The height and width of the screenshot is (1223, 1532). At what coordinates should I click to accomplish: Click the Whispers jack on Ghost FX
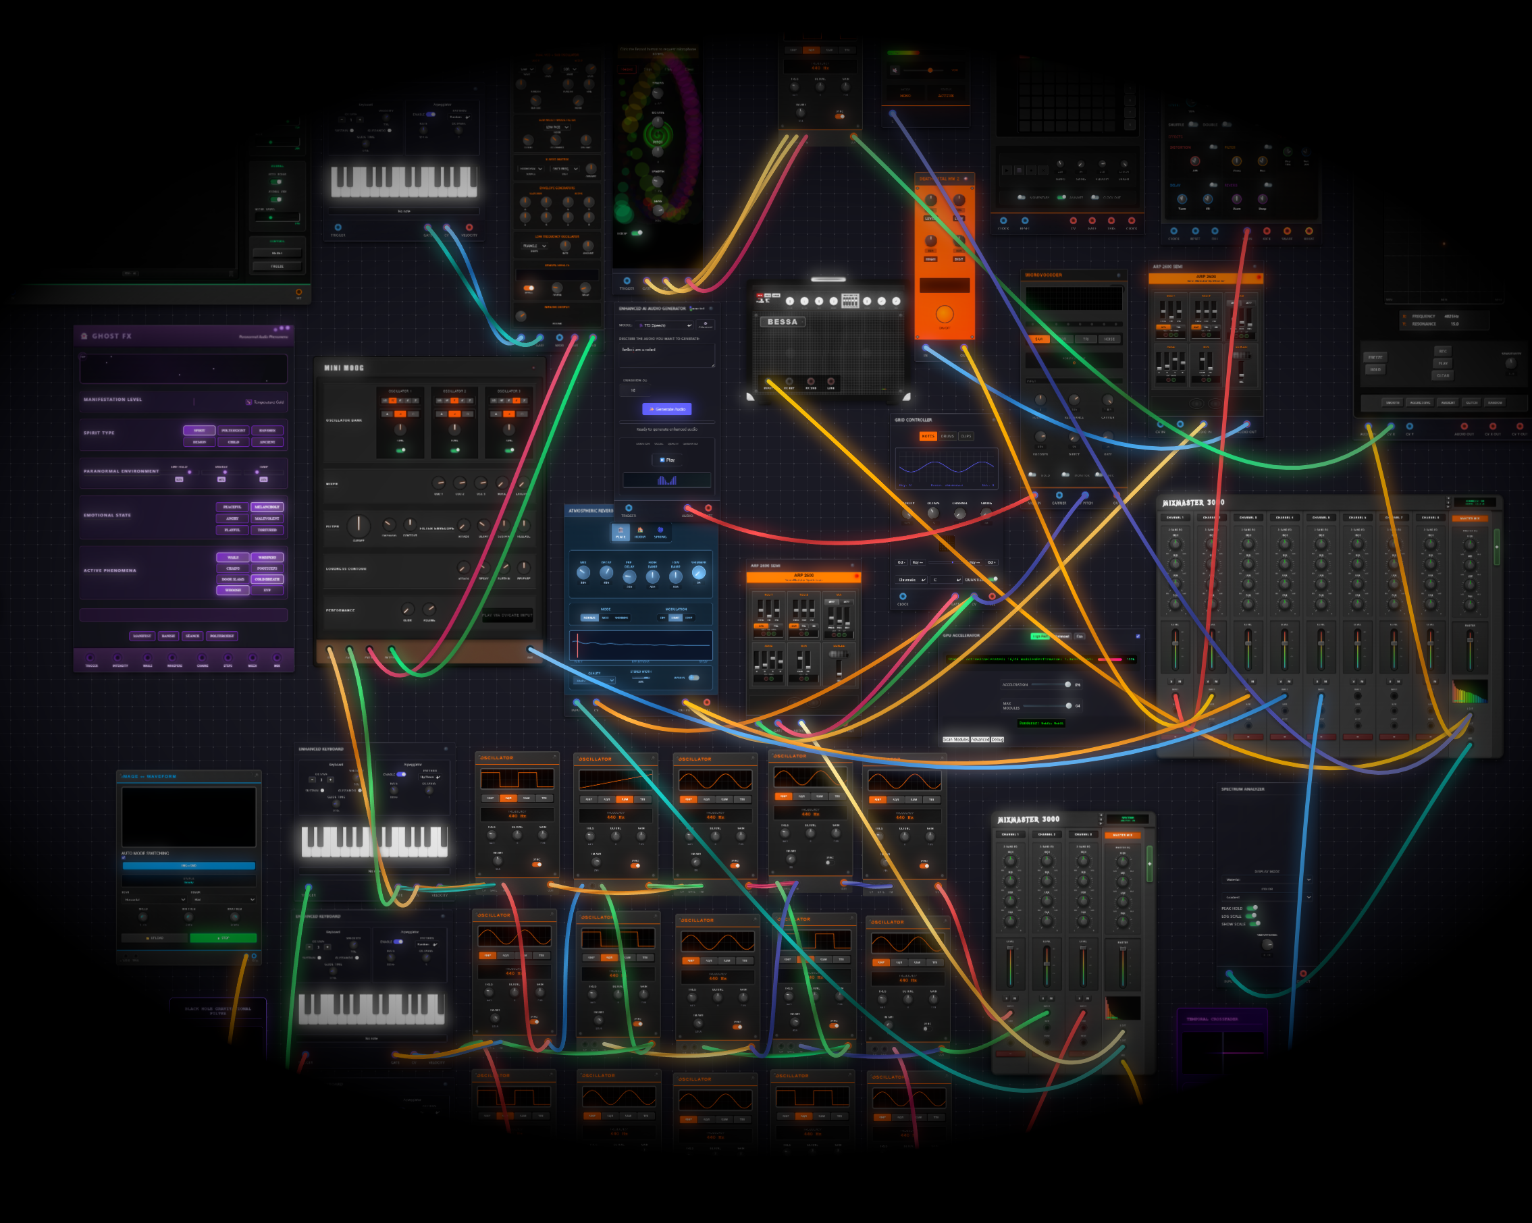click(x=173, y=657)
